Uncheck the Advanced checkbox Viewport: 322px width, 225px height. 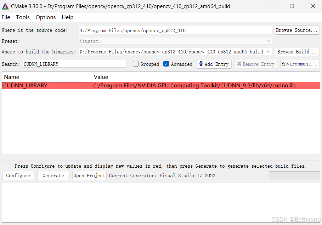point(166,64)
